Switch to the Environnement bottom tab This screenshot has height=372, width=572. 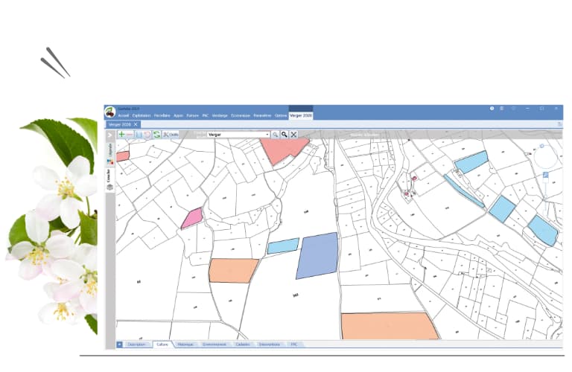(x=214, y=344)
